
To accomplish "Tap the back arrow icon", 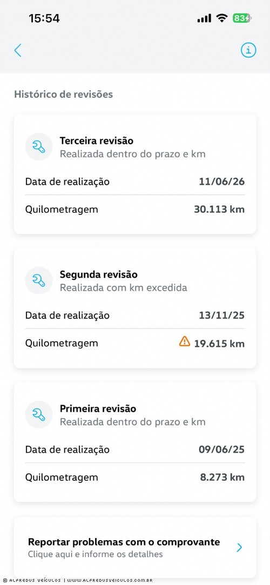I will [x=17, y=50].
